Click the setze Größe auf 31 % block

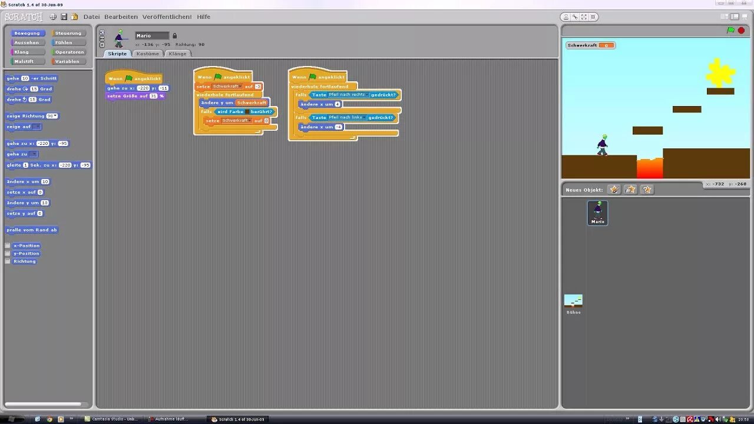point(135,96)
